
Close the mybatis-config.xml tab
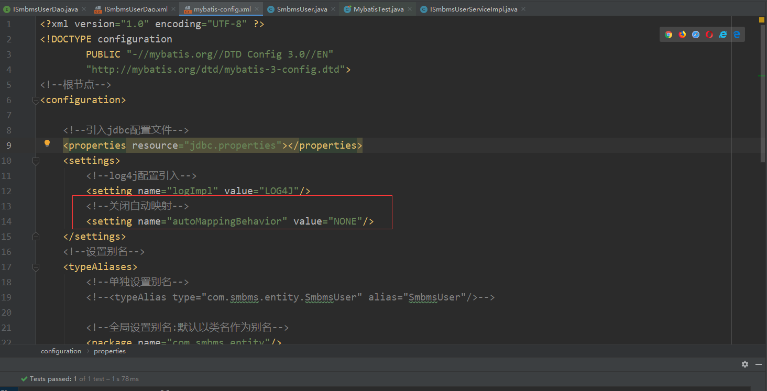coord(257,9)
